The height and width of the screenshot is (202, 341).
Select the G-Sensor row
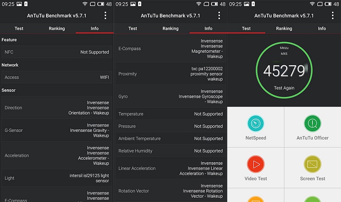[x=57, y=130]
